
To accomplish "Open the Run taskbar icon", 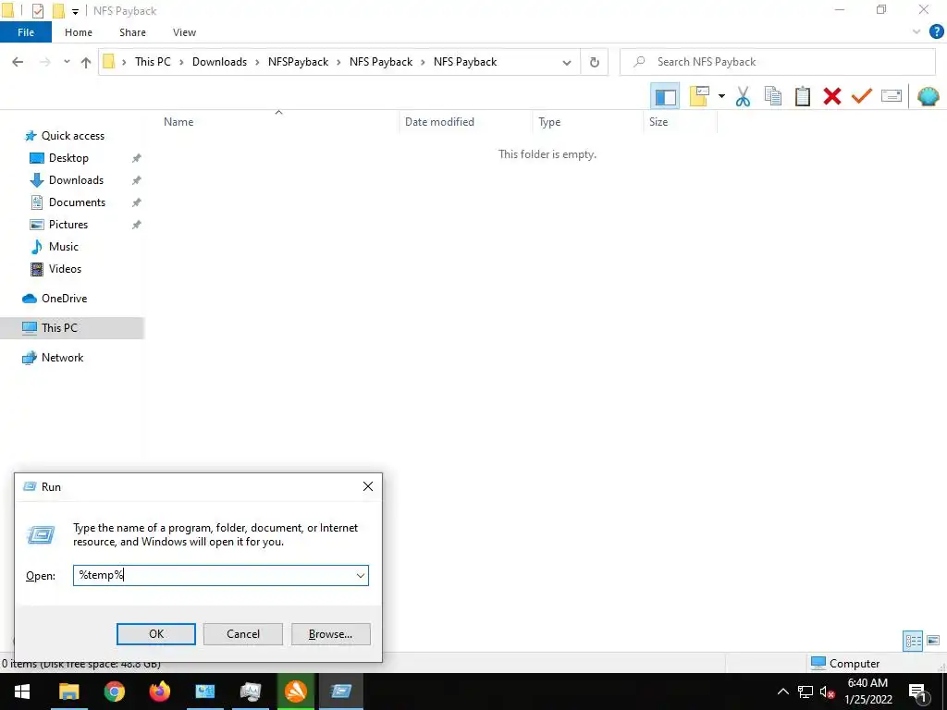I will click(x=341, y=692).
